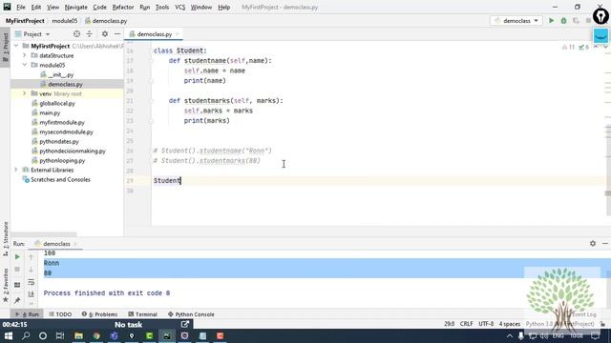Image resolution: width=611 pixels, height=343 pixels.
Task: Collapse the MyFirstProject root folder
Action: 16,46
